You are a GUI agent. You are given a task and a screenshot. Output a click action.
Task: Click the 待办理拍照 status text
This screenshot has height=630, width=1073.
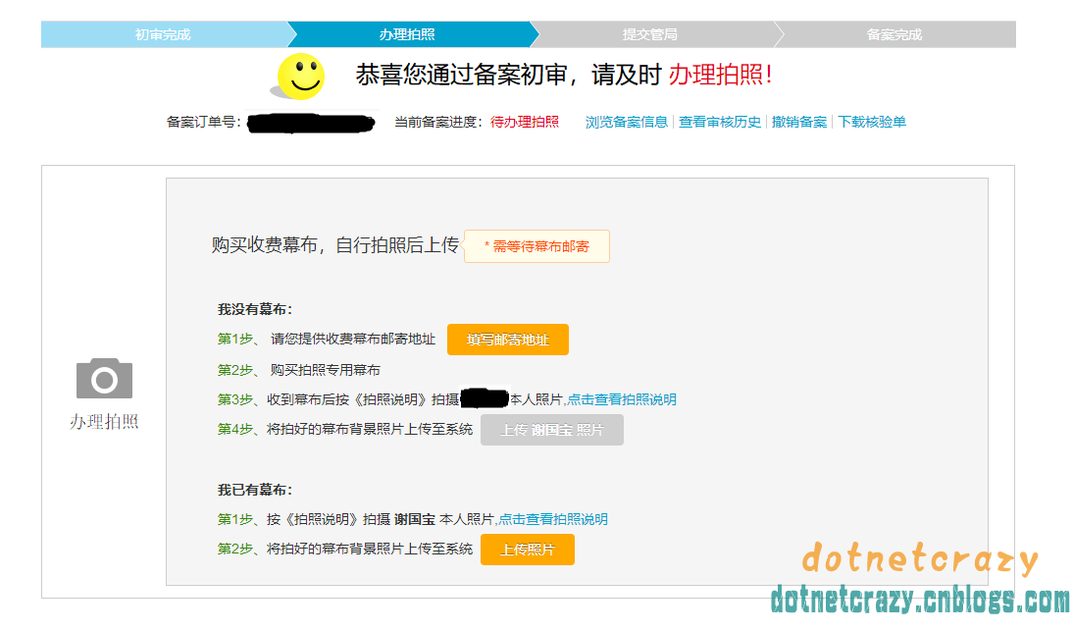524,122
